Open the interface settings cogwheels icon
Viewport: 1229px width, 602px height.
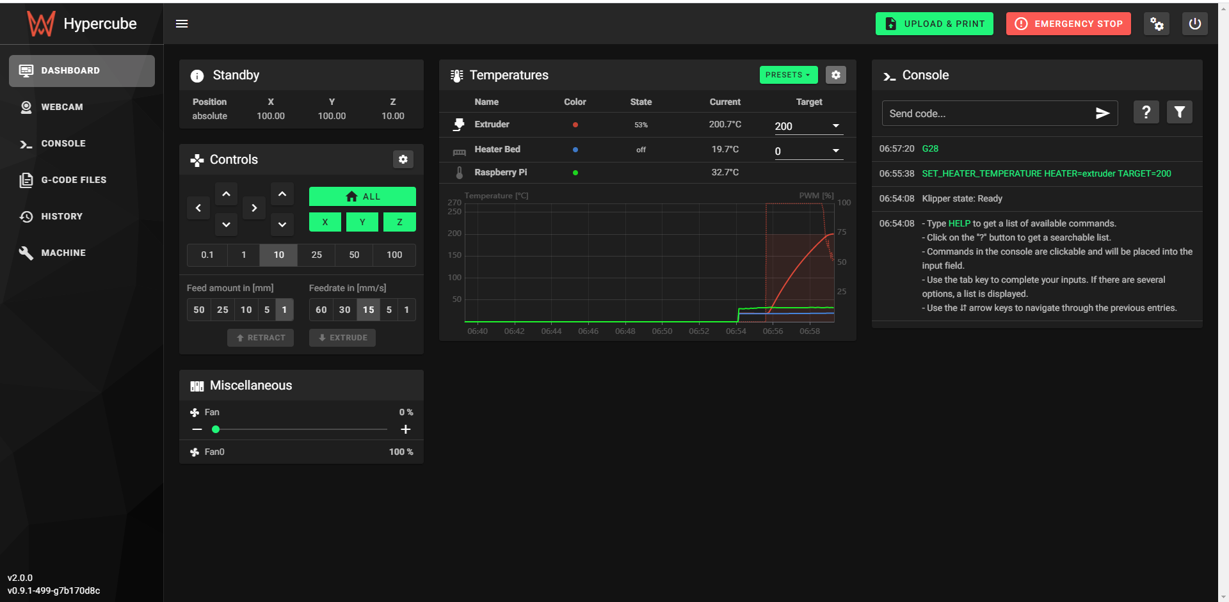1156,24
